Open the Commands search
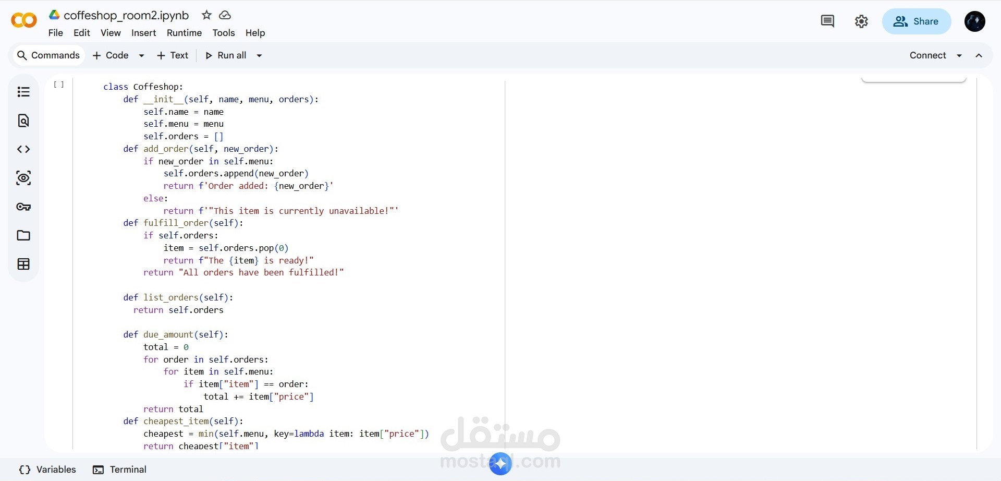Viewport: 1001px width, 481px height. point(48,55)
